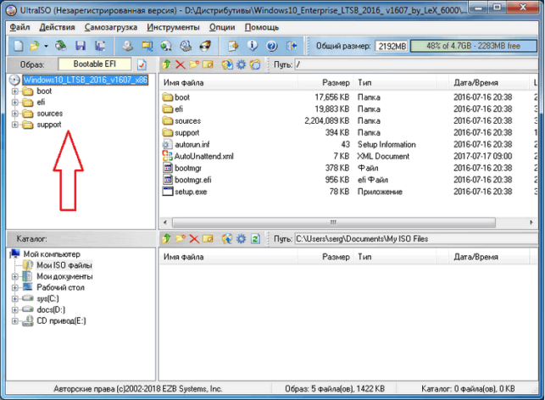This screenshot has width=545, height=400.
Task: Open the dropdown arrow next to Open icon
Action: coord(46,46)
